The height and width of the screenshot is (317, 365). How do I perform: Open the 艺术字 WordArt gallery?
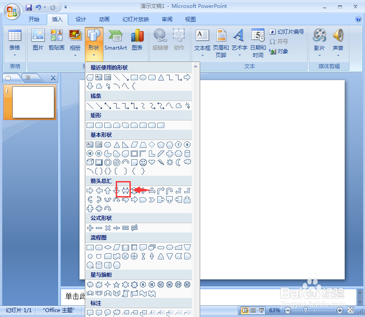pos(240,43)
